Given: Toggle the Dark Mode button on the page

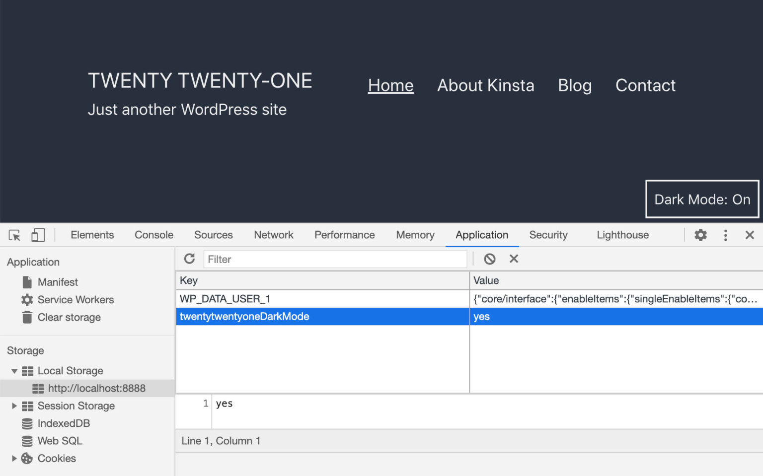Looking at the screenshot, I should [701, 199].
